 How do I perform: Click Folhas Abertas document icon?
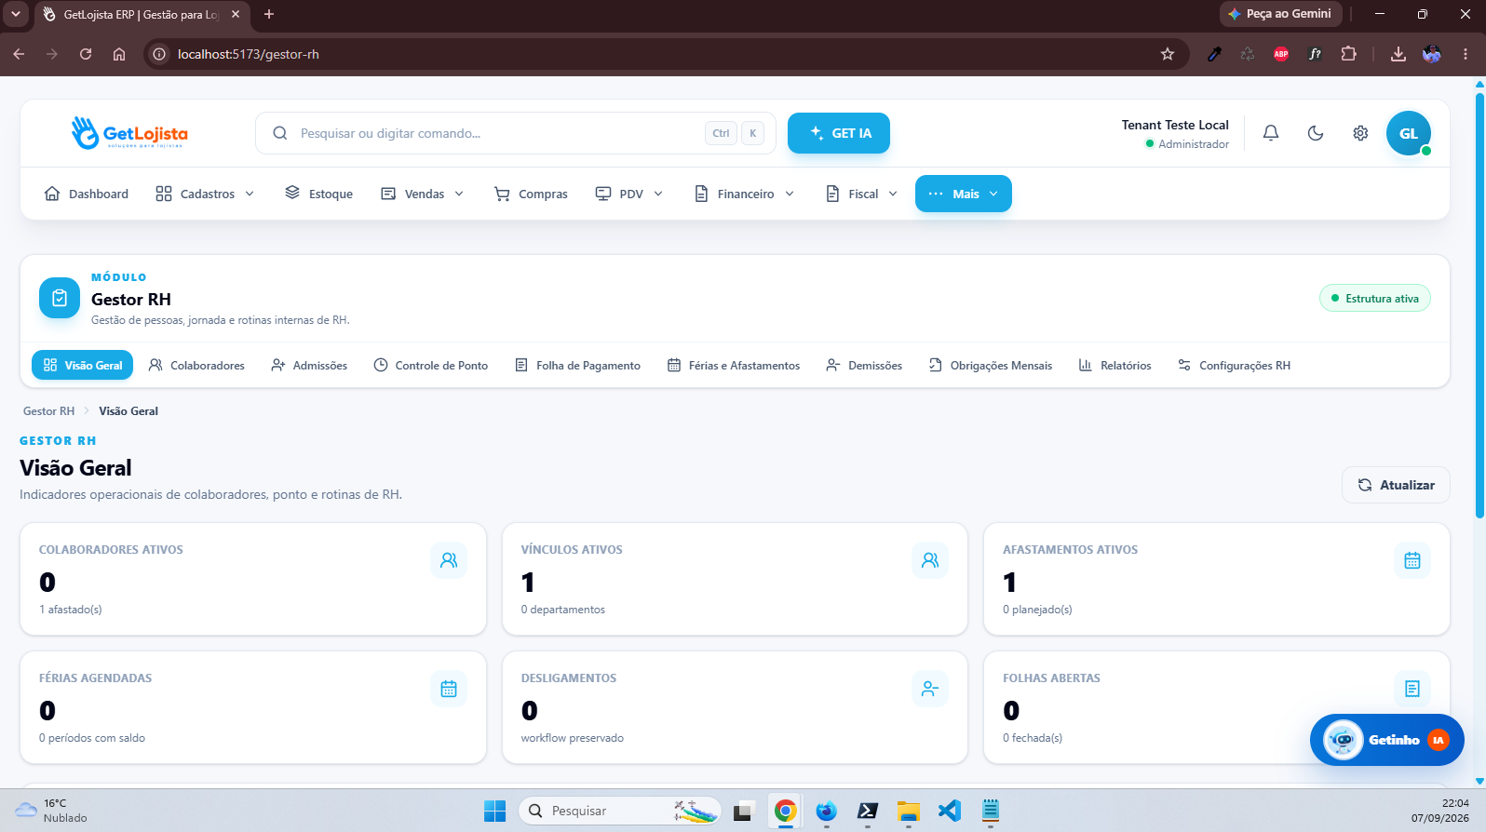pos(1412,689)
